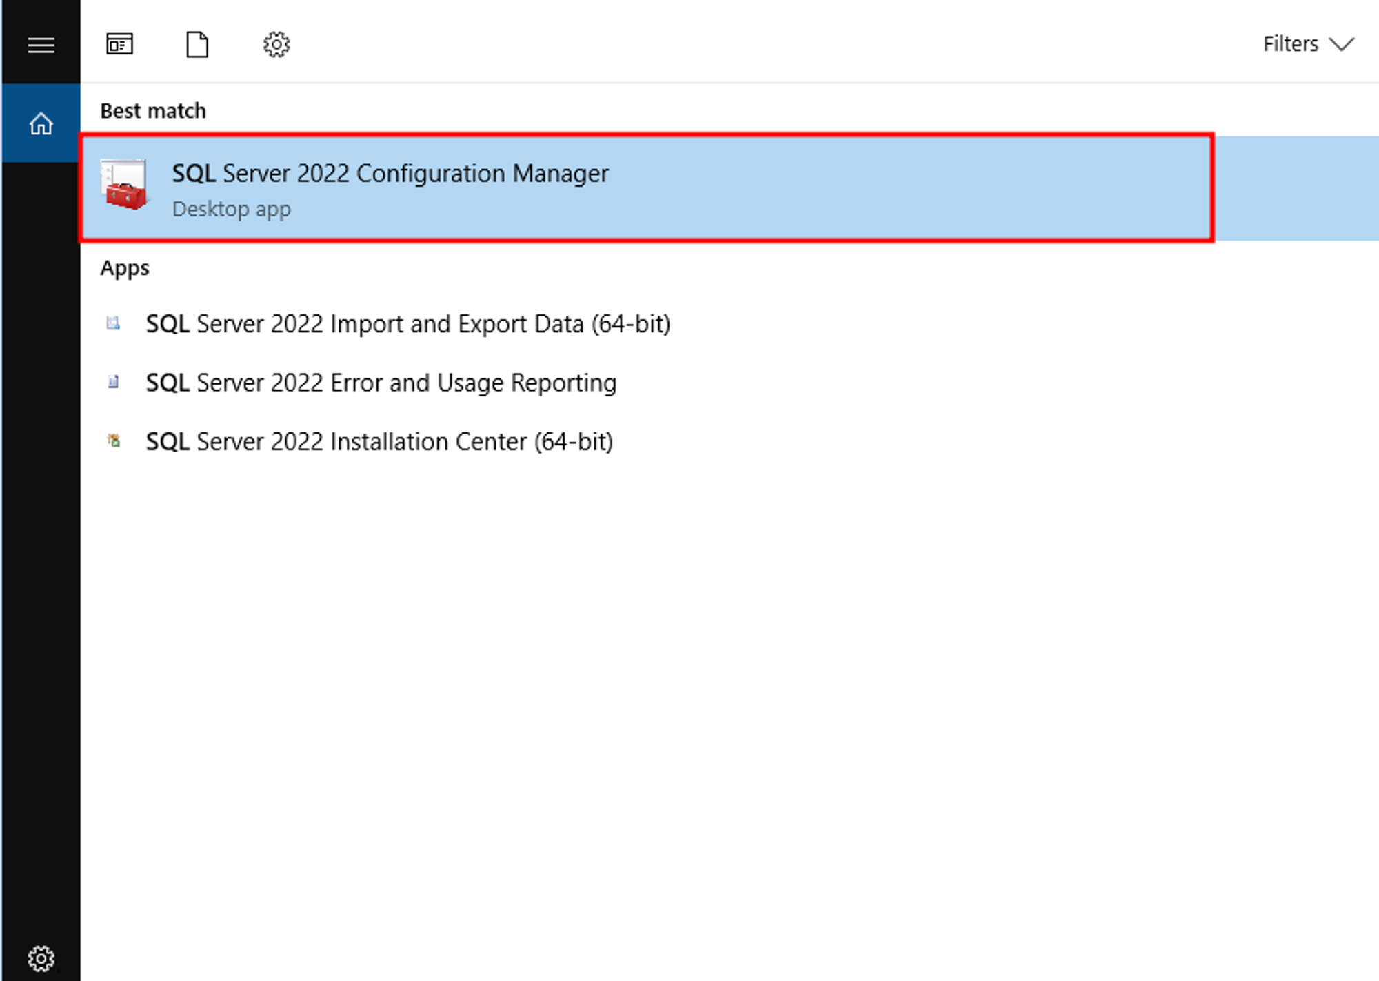
Task: Filter results by Apps icon
Action: click(119, 44)
